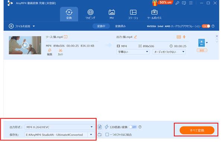
Task: Select the 変換済み sub-tab
Action: pos(120,26)
